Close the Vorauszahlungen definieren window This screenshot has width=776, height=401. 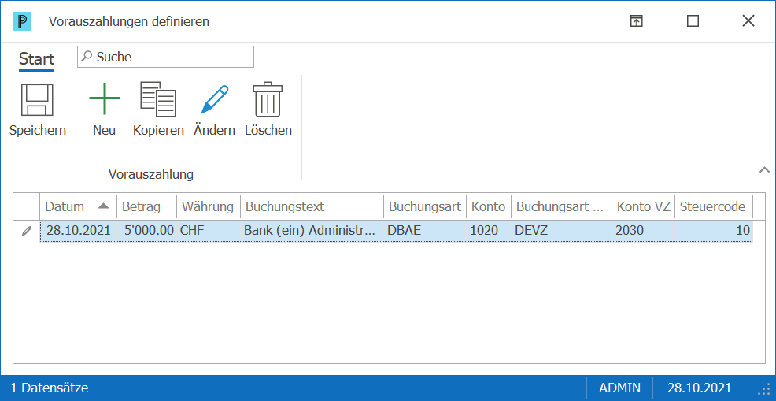[x=748, y=20]
